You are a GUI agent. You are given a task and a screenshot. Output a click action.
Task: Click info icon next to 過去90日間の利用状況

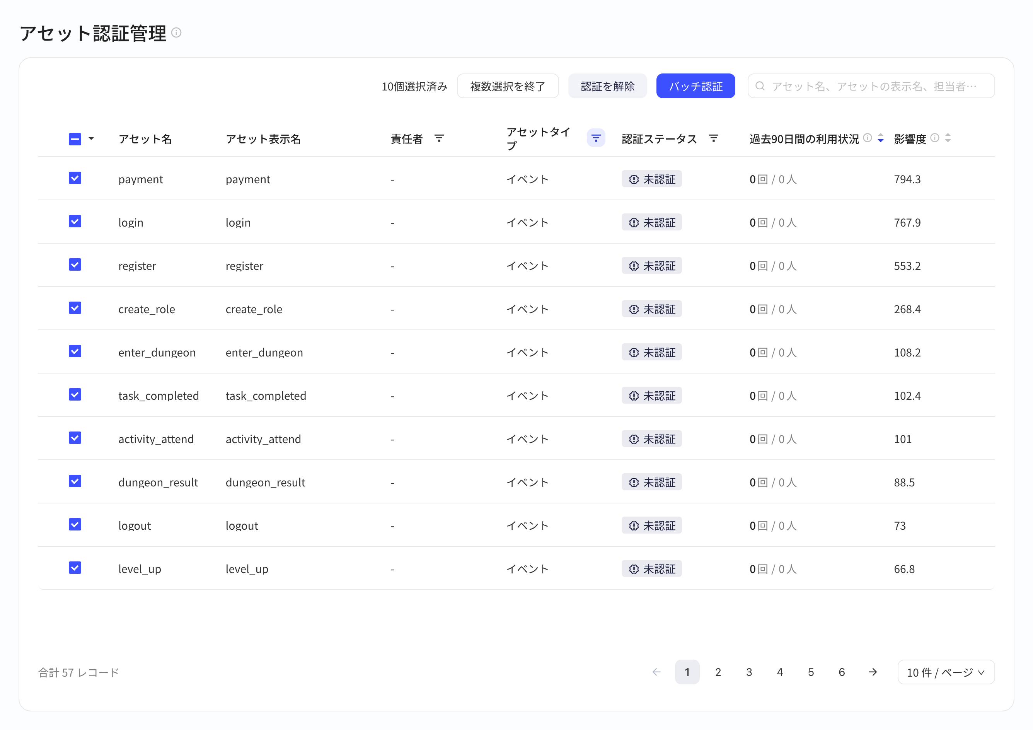click(x=868, y=138)
